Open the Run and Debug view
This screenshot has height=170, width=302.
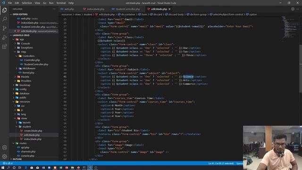click(x=4, y=37)
